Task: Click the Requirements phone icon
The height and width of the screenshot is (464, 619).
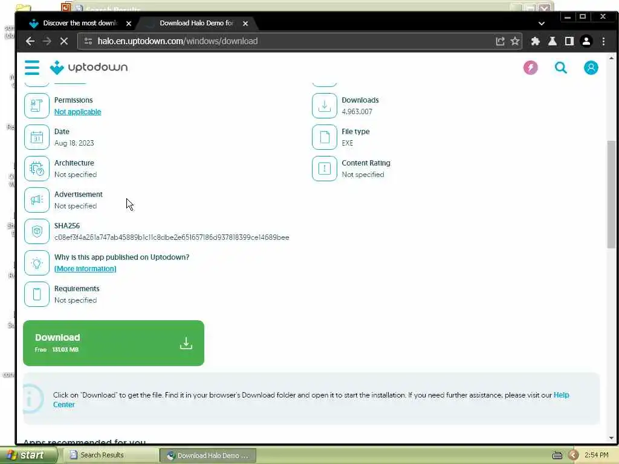Action: pos(37,294)
